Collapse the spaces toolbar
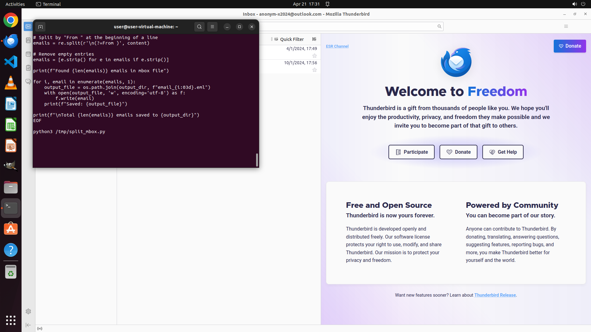The width and height of the screenshot is (591, 332). click(28, 325)
